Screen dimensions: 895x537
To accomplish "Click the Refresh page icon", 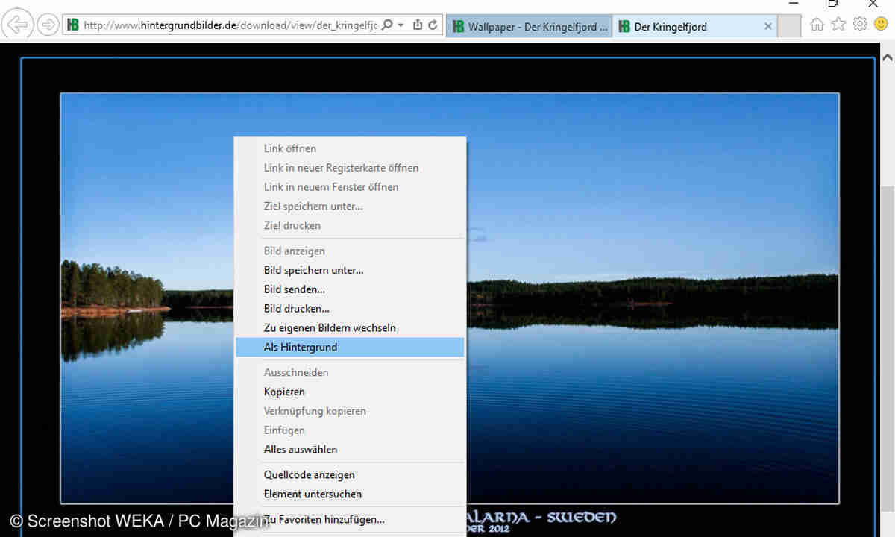I will coord(433,25).
